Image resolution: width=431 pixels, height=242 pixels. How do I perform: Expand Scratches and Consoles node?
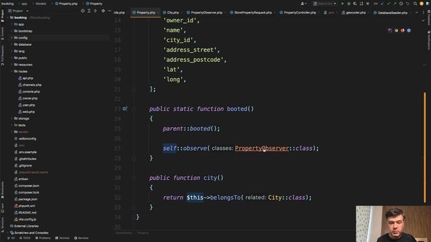(7, 233)
